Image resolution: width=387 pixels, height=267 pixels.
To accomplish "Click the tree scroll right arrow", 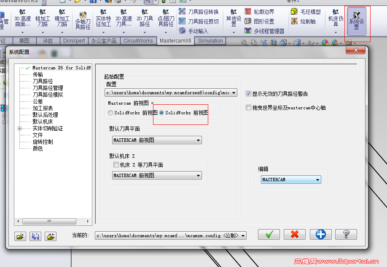I will [88, 221].
